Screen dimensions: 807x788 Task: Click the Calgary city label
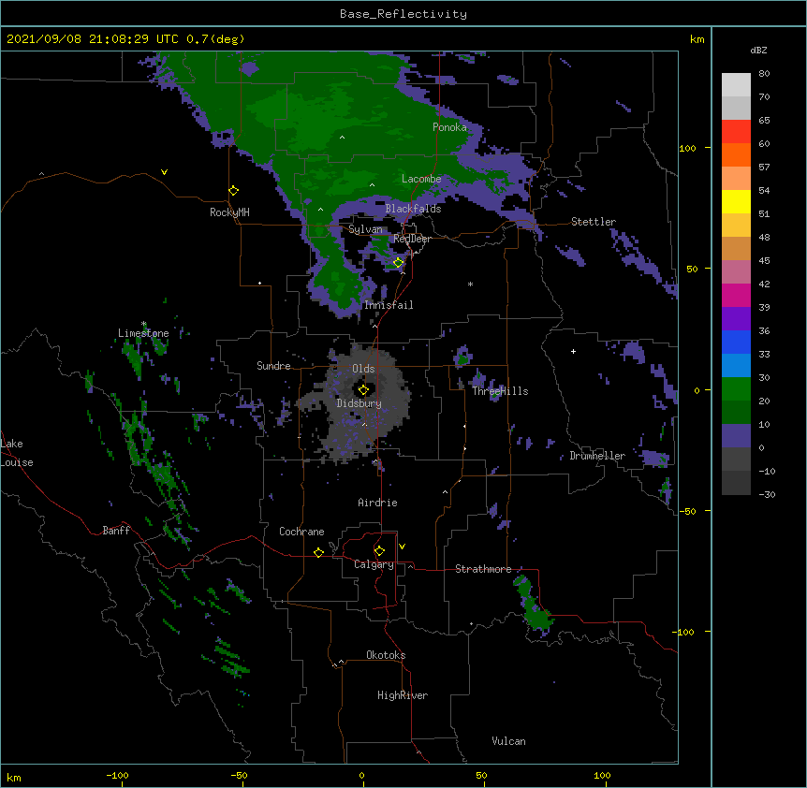[374, 564]
